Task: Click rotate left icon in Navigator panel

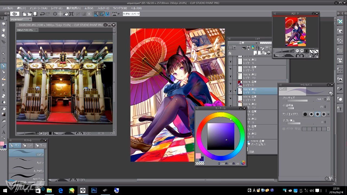Action: pyautogui.click(x=297, y=56)
